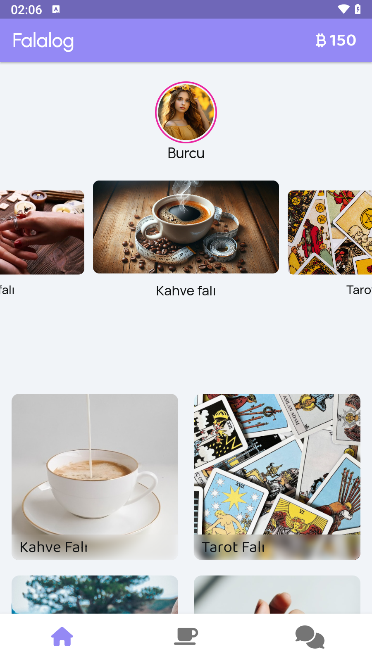
Task: Tap the Burcu name label
Action: (x=186, y=153)
